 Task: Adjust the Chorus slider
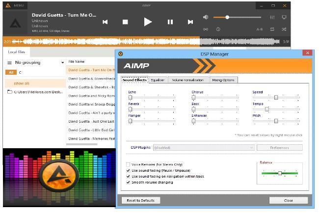click(x=215, y=98)
